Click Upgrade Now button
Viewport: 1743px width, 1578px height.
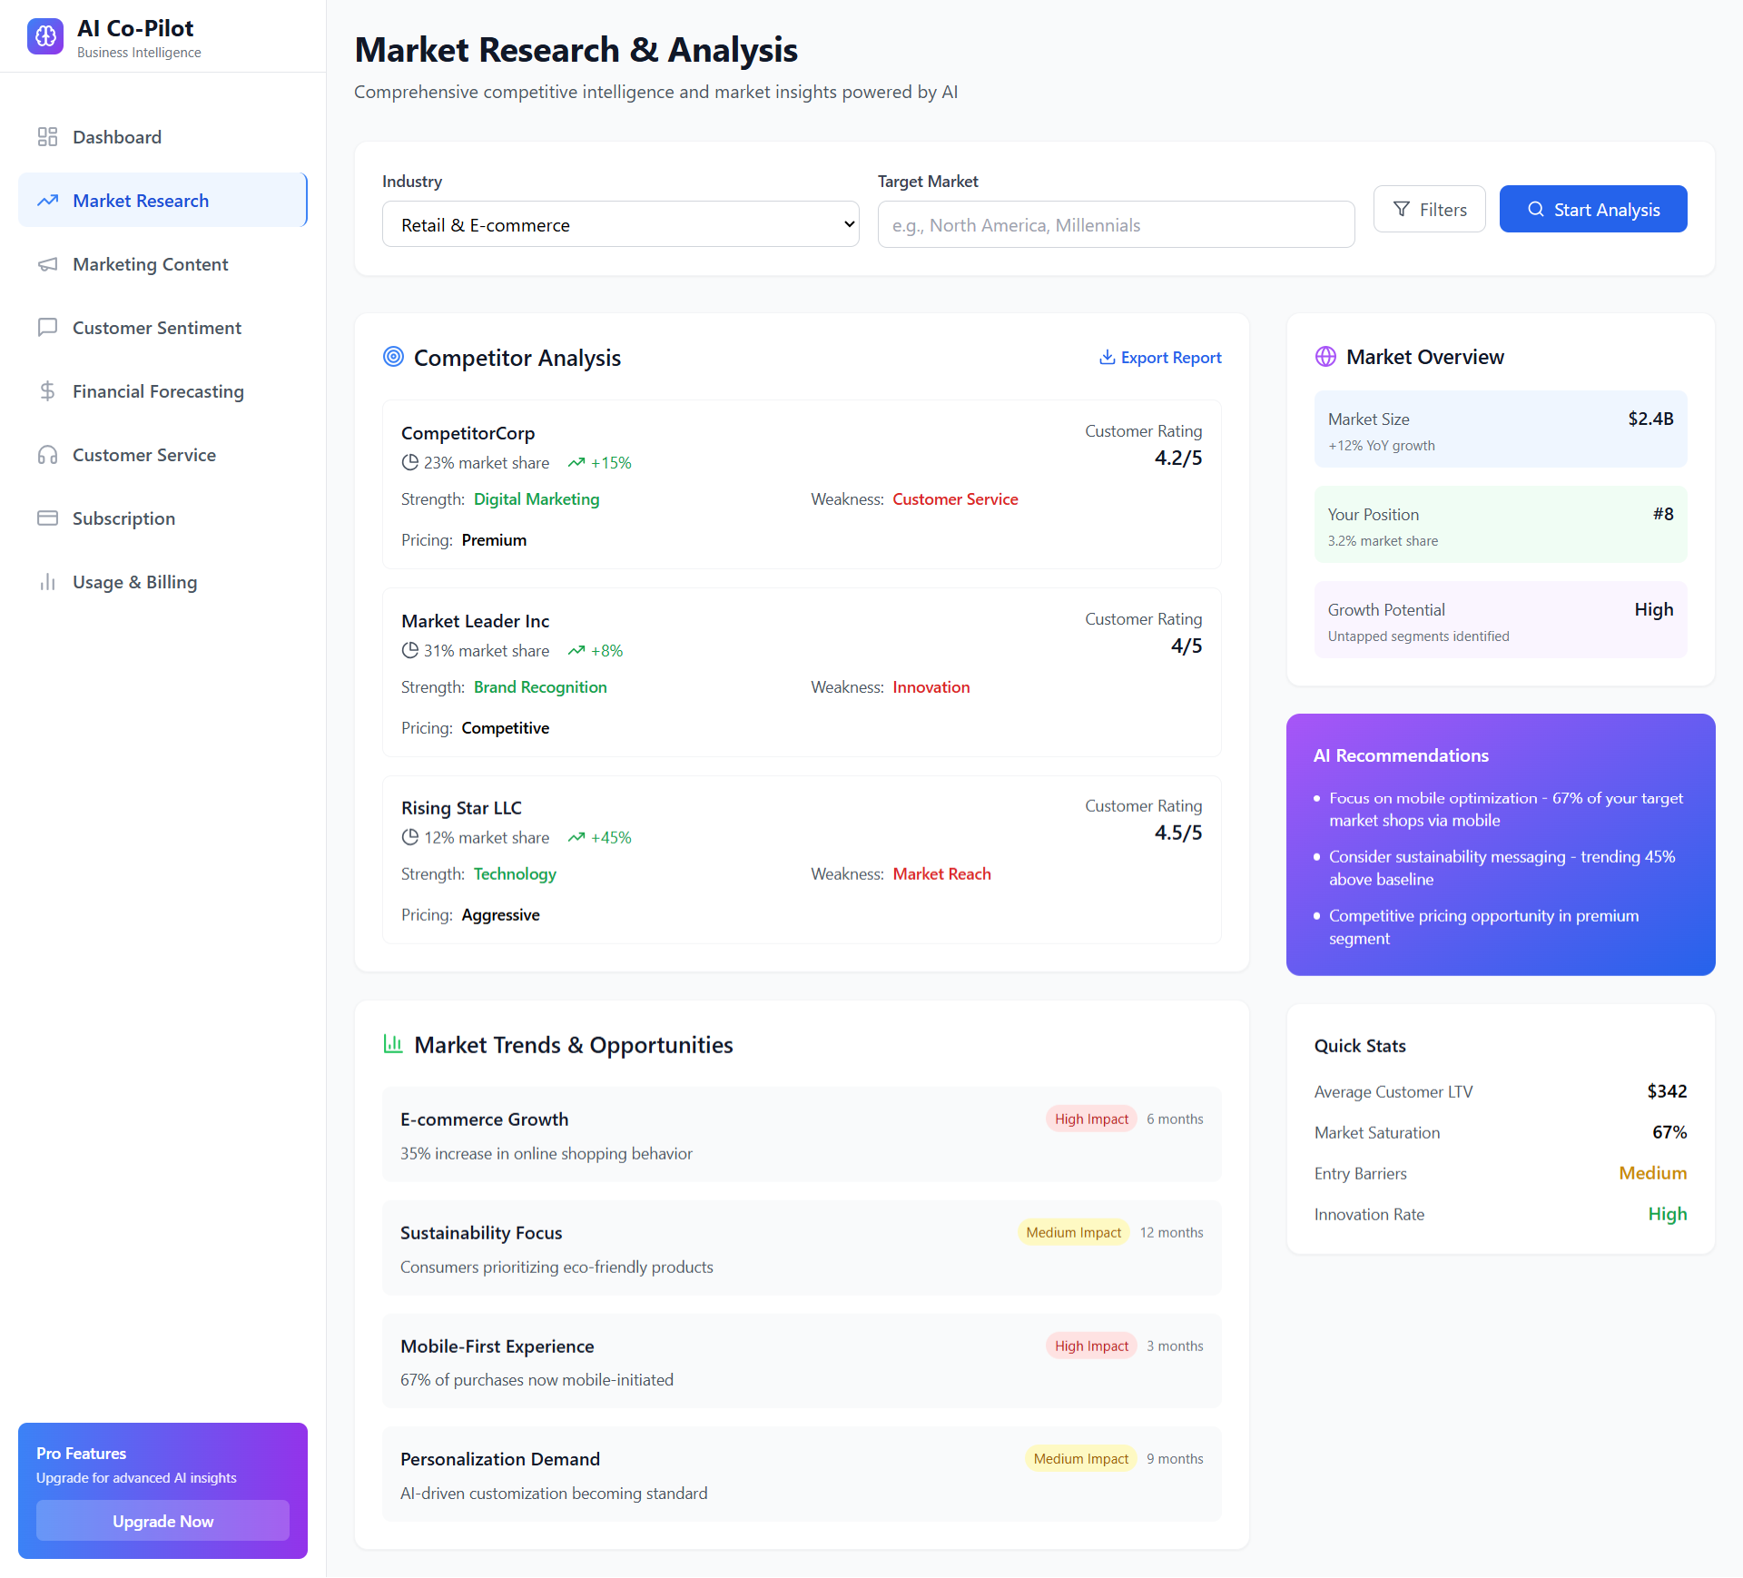tap(162, 1521)
